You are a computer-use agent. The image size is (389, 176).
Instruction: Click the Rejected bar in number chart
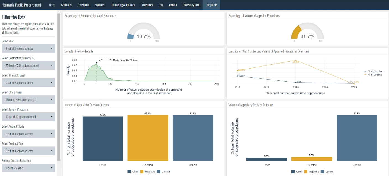(x=148, y=138)
